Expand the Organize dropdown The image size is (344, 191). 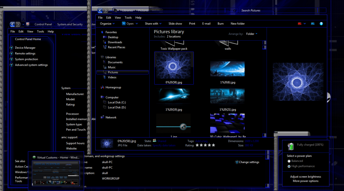click(107, 24)
